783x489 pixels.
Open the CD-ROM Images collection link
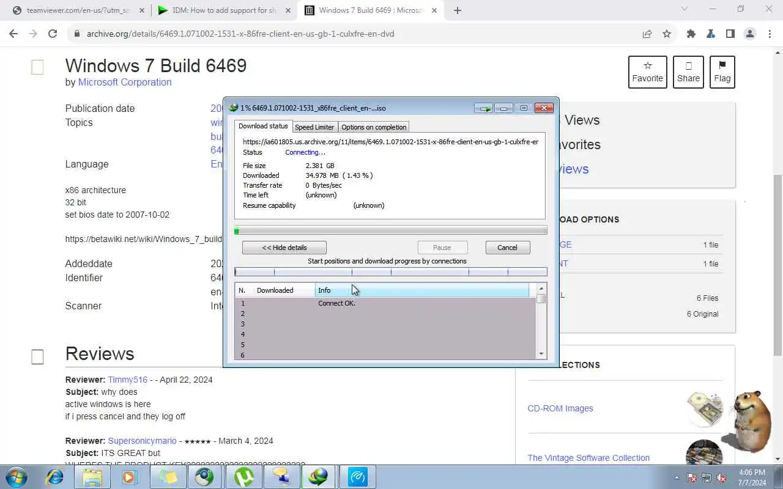click(x=560, y=408)
